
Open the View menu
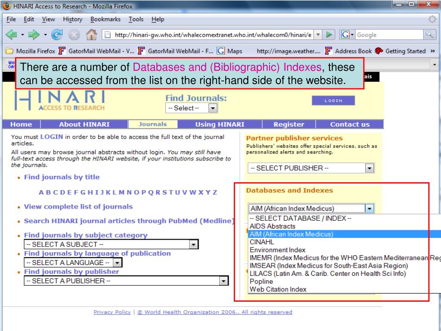tap(48, 19)
